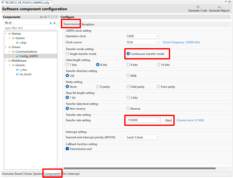Expand all items in Components tree

(56, 17)
